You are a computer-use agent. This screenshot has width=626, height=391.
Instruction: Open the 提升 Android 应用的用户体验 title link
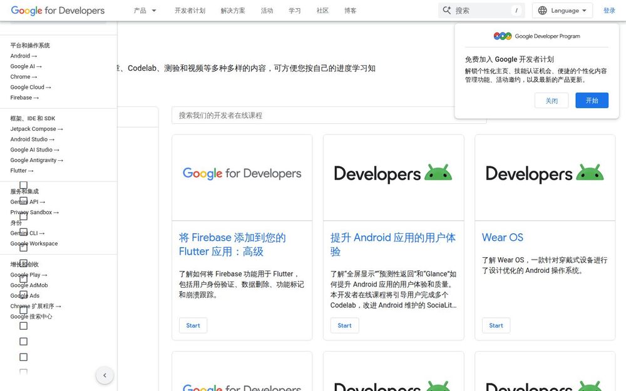(393, 245)
